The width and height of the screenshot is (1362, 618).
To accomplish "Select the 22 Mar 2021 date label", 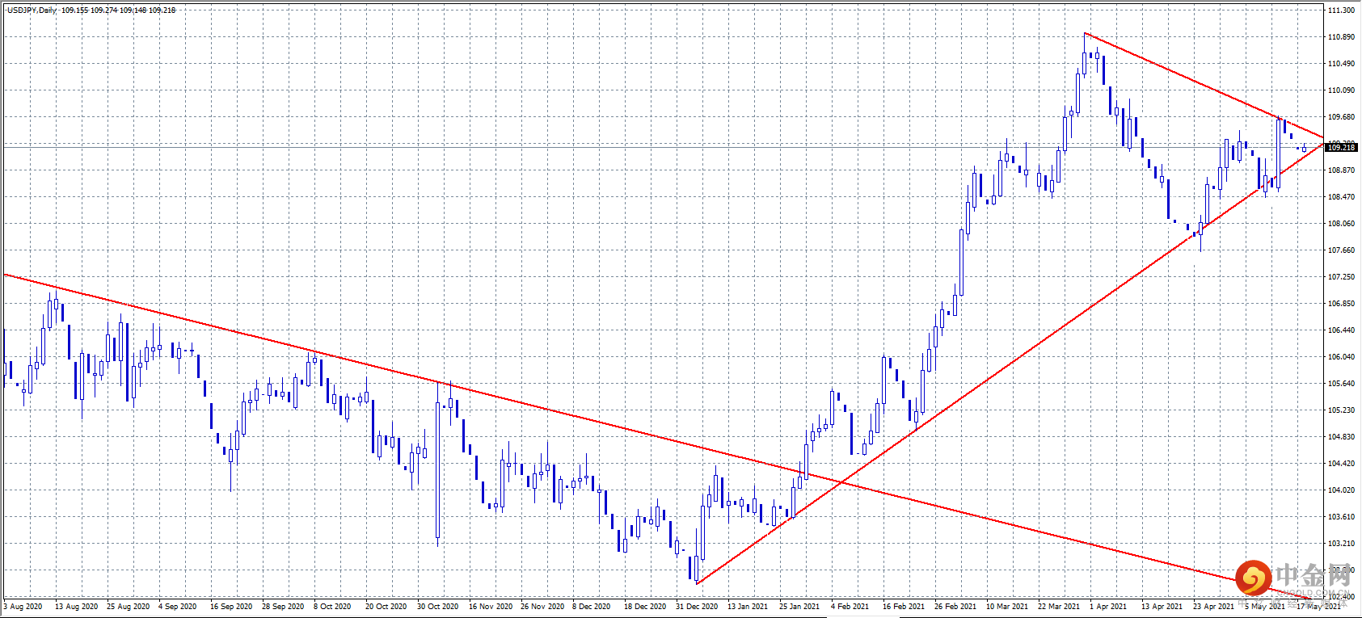I will [x=1059, y=607].
